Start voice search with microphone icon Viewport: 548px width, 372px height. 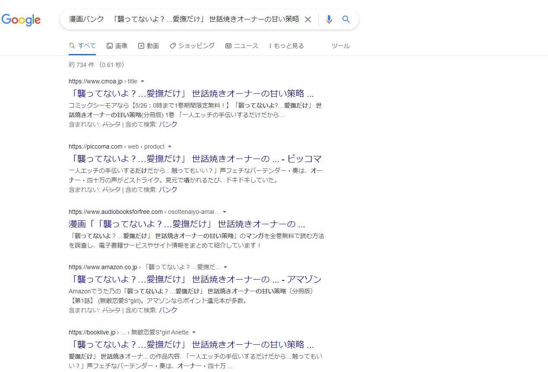pyautogui.click(x=329, y=19)
